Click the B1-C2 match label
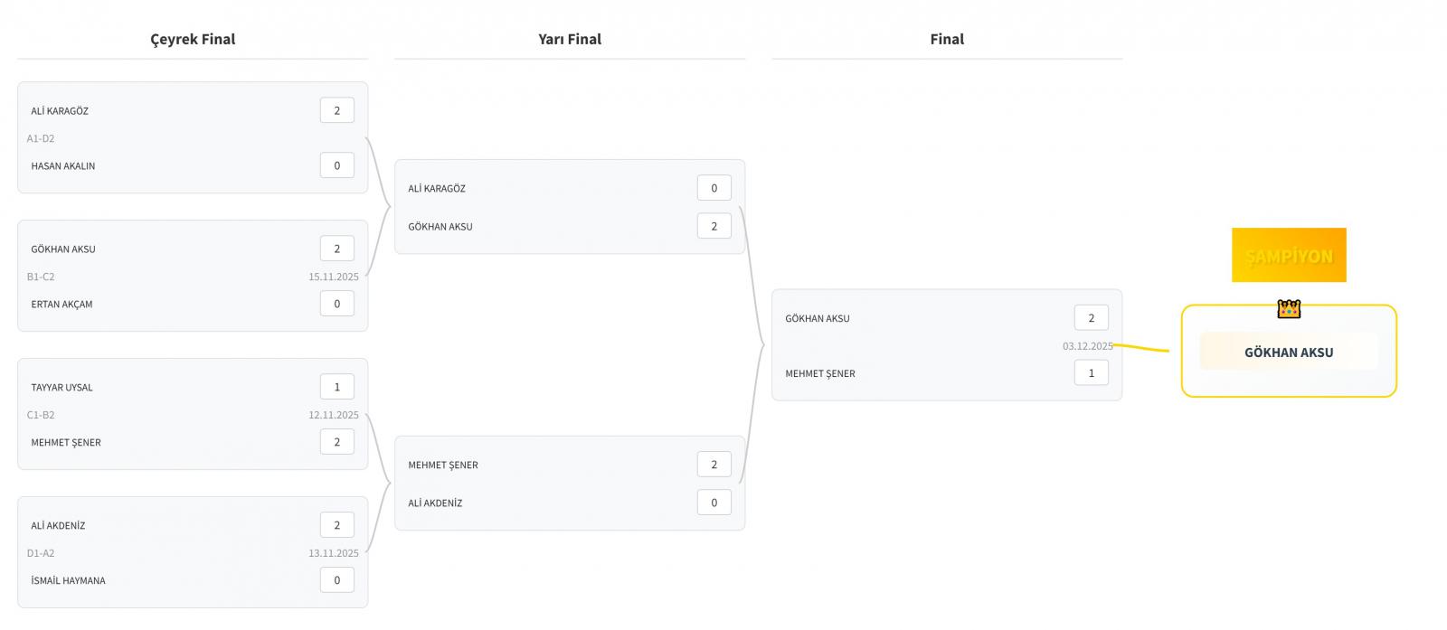The height and width of the screenshot is (630, 1447). pyautogui.click(x=41, y=277)
